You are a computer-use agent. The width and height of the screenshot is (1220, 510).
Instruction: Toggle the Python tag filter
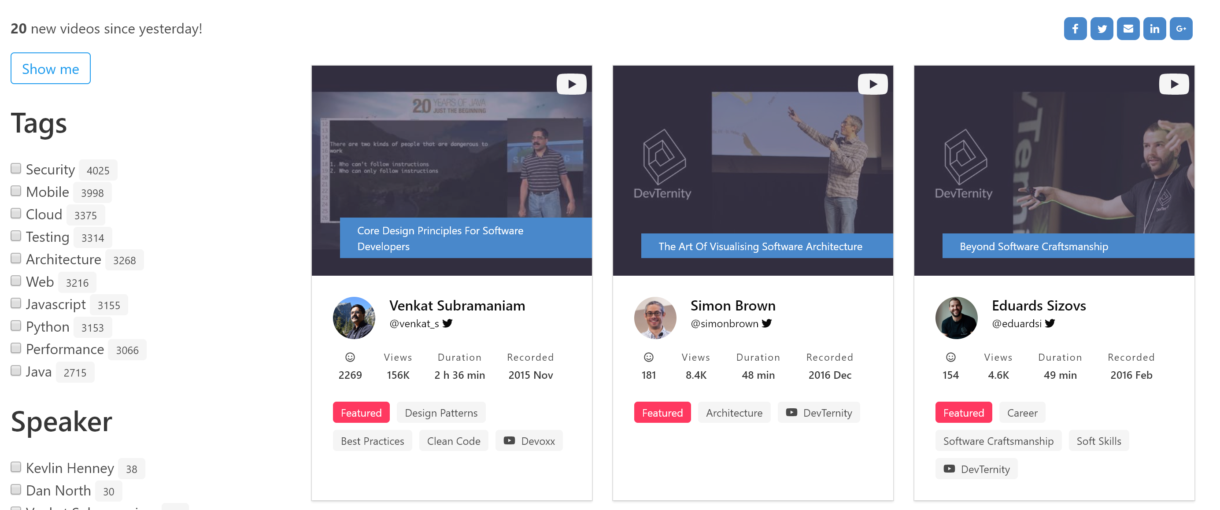click(x=15, y=326)
